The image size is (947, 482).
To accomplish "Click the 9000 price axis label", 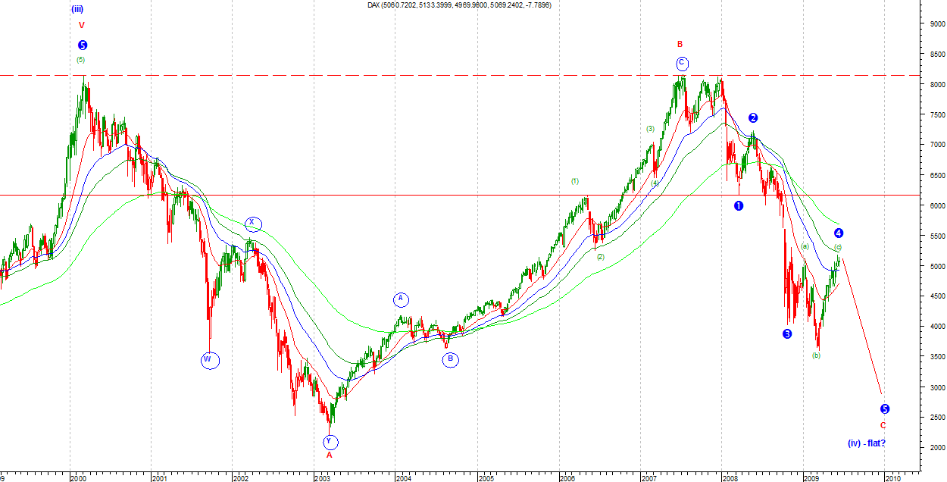I will [x=933, y=24].
